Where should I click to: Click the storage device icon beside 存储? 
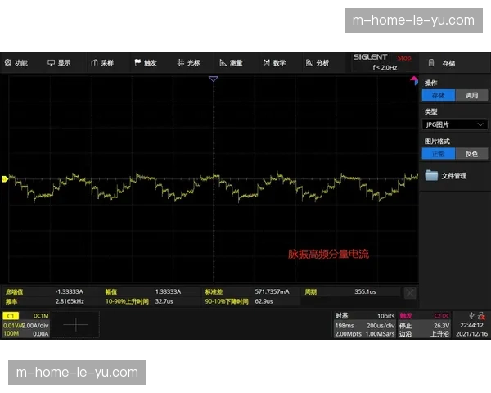[431, 63]
